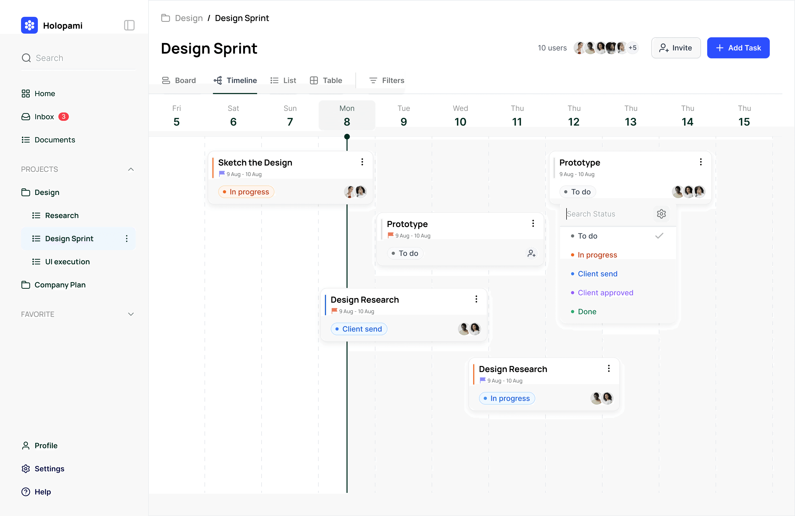Open the Documents section
Screen dimensions: 795x516
click(x=54, y=140)
